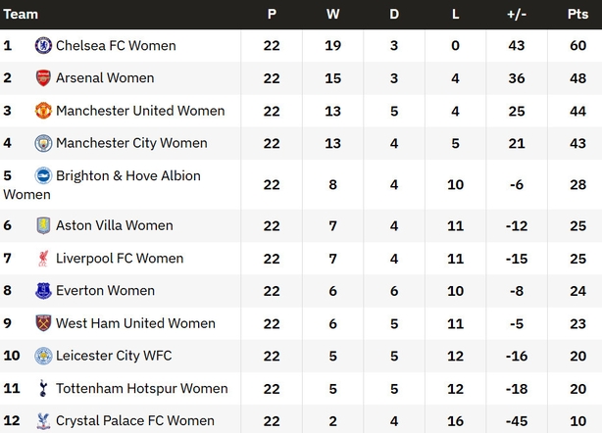Image resolution: width=602 pixels, height=433 pixels.
Task: Sort by the W wins column header
Action: pos(333,14)
